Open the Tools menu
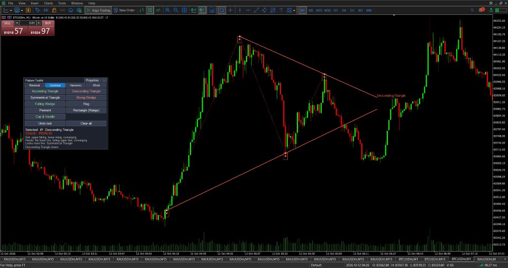 (62, 3)
